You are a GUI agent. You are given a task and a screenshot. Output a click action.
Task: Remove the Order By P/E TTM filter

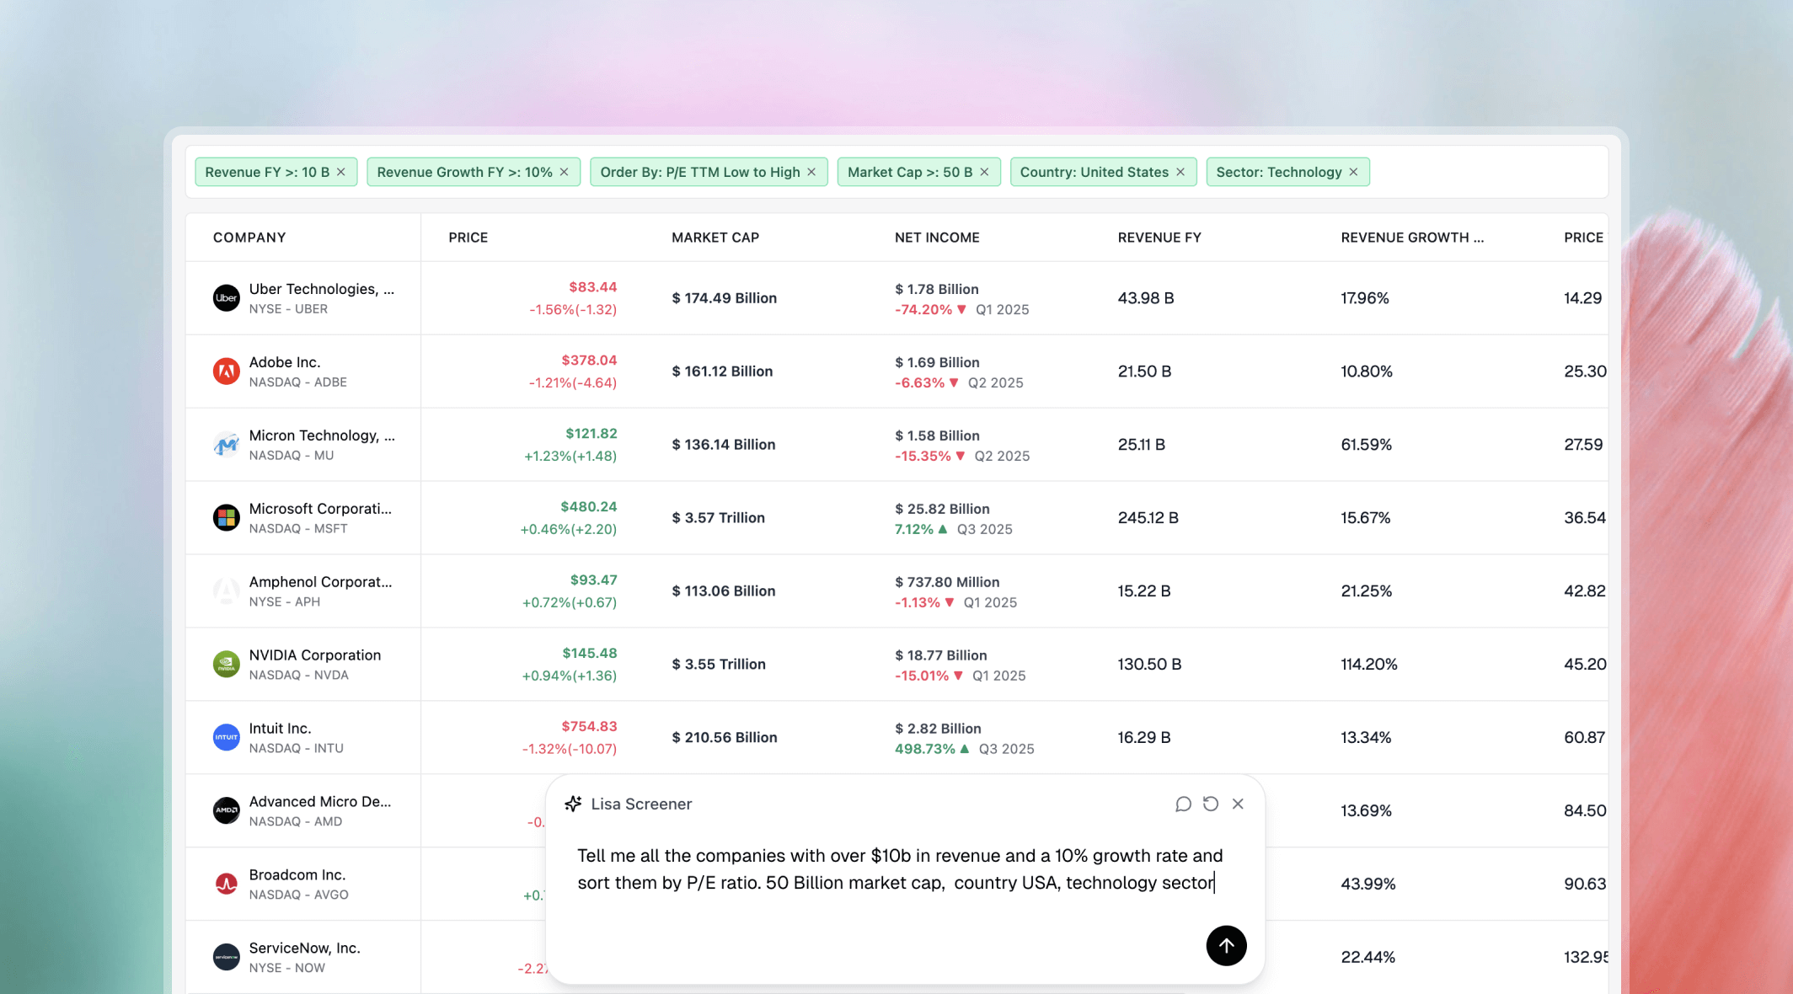tap(811, 171)
